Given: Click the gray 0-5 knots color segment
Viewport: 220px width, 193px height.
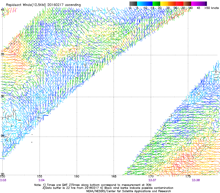Looking at the screenshot, I should tap(133, 4).
